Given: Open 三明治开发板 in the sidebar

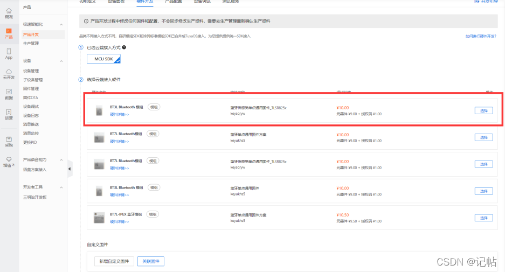Looking at the screenshot, I should point(35,197).
